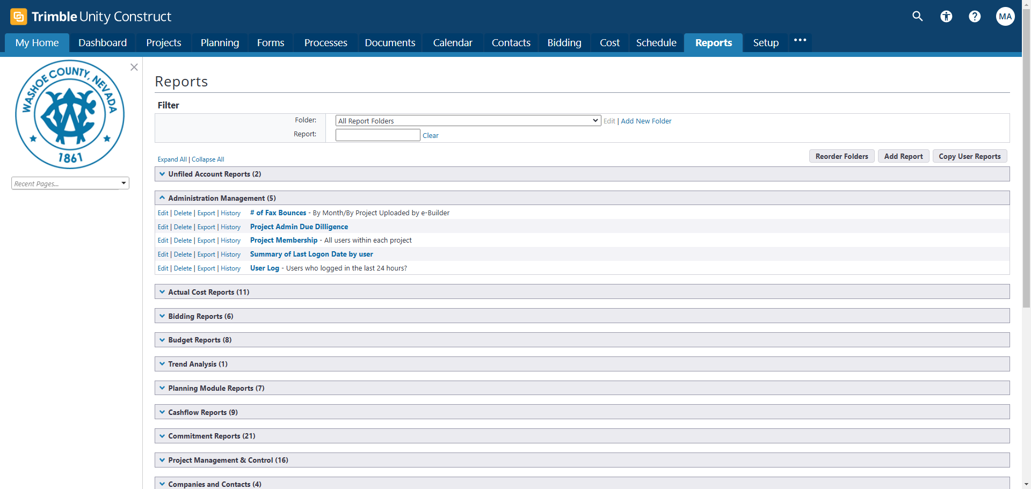Image resolution: width=1031 pixels, height=489 pixels.
Task: Open the Planning tab
Action: pos(220,43)
